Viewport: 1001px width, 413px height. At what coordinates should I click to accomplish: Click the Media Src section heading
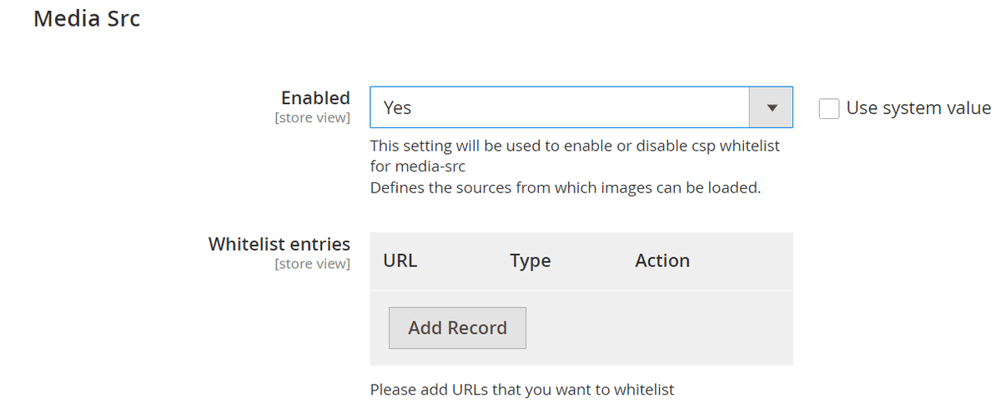[87, 18]
